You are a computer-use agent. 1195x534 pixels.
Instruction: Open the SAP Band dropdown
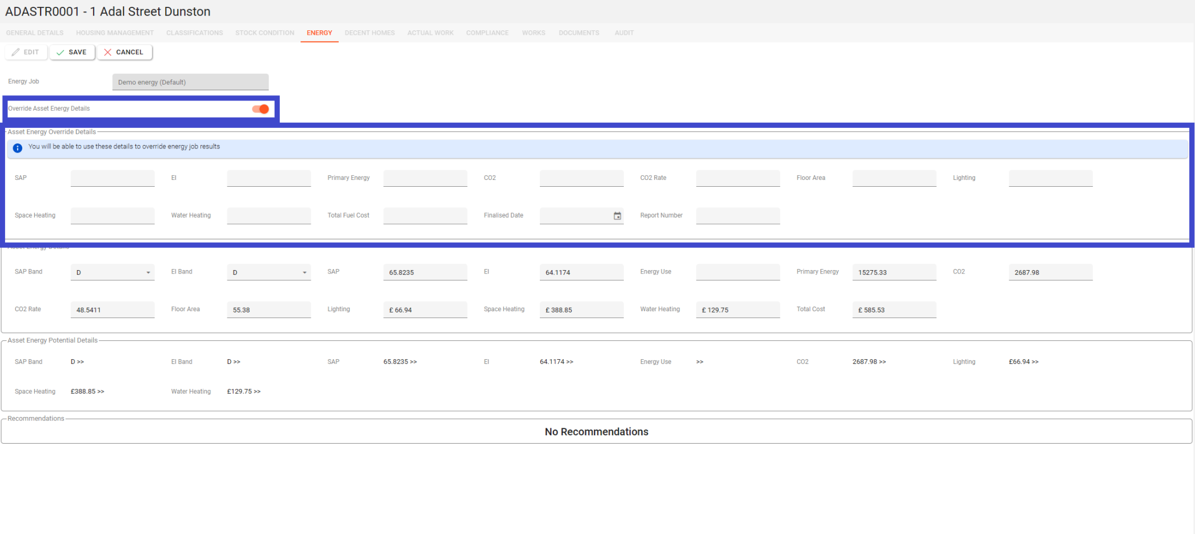pos(113,272)
